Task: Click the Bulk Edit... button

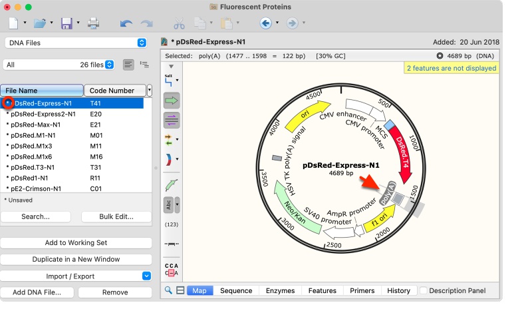Action: pyautogui.click(x=116, y=216)
